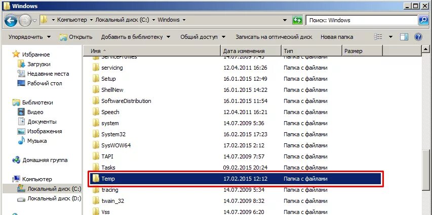Open 'Добавить в библиотеку' dropdown menu
The height and width of the screenshot is (215, 432).
[x=135, y=37]
